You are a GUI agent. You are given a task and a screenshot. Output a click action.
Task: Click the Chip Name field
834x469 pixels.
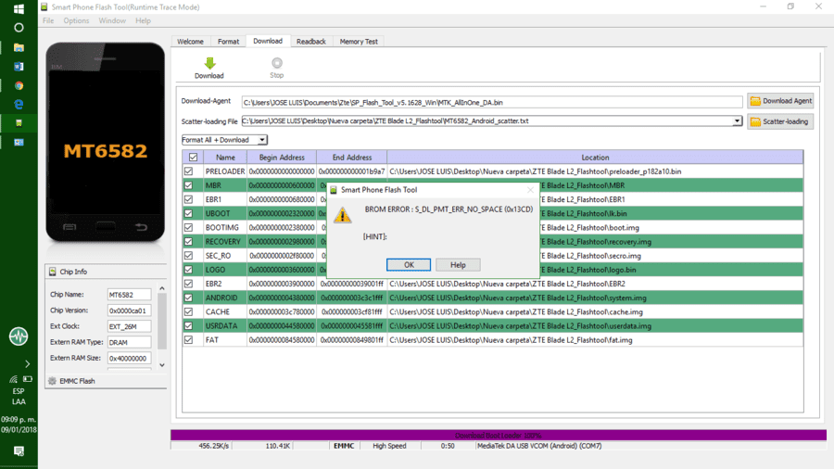(129, 295)
